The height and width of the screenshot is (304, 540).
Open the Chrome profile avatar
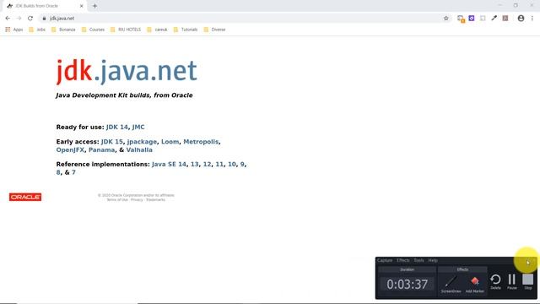click(521, 19)
